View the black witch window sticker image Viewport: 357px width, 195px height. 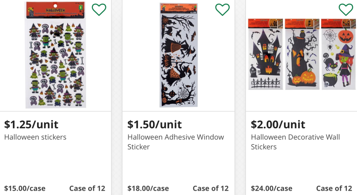pyautogui.click(x=178, y=55)
